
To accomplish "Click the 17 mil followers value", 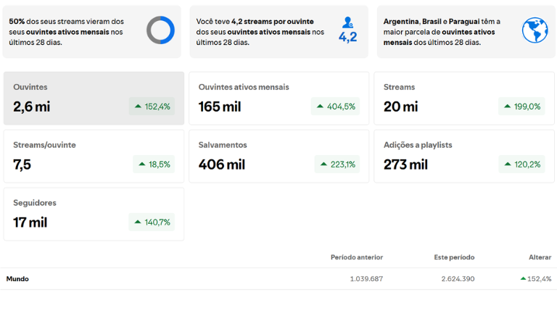I will [x=30, y=222].
